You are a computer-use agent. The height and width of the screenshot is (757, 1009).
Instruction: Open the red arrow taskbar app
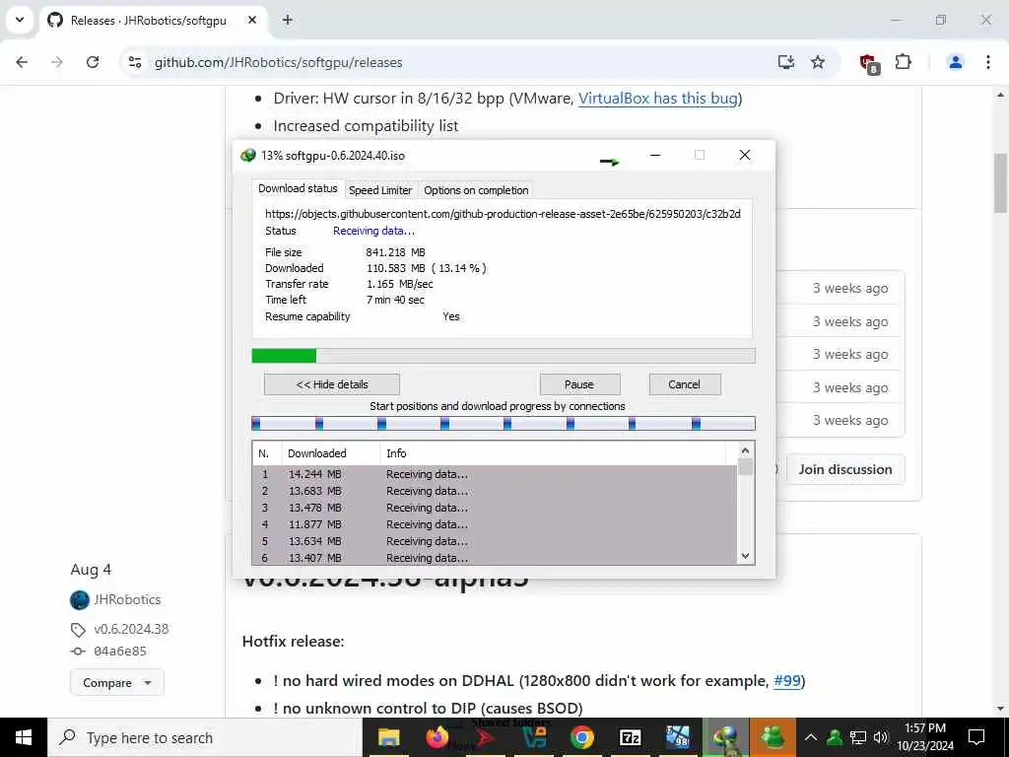click(485, 737)
